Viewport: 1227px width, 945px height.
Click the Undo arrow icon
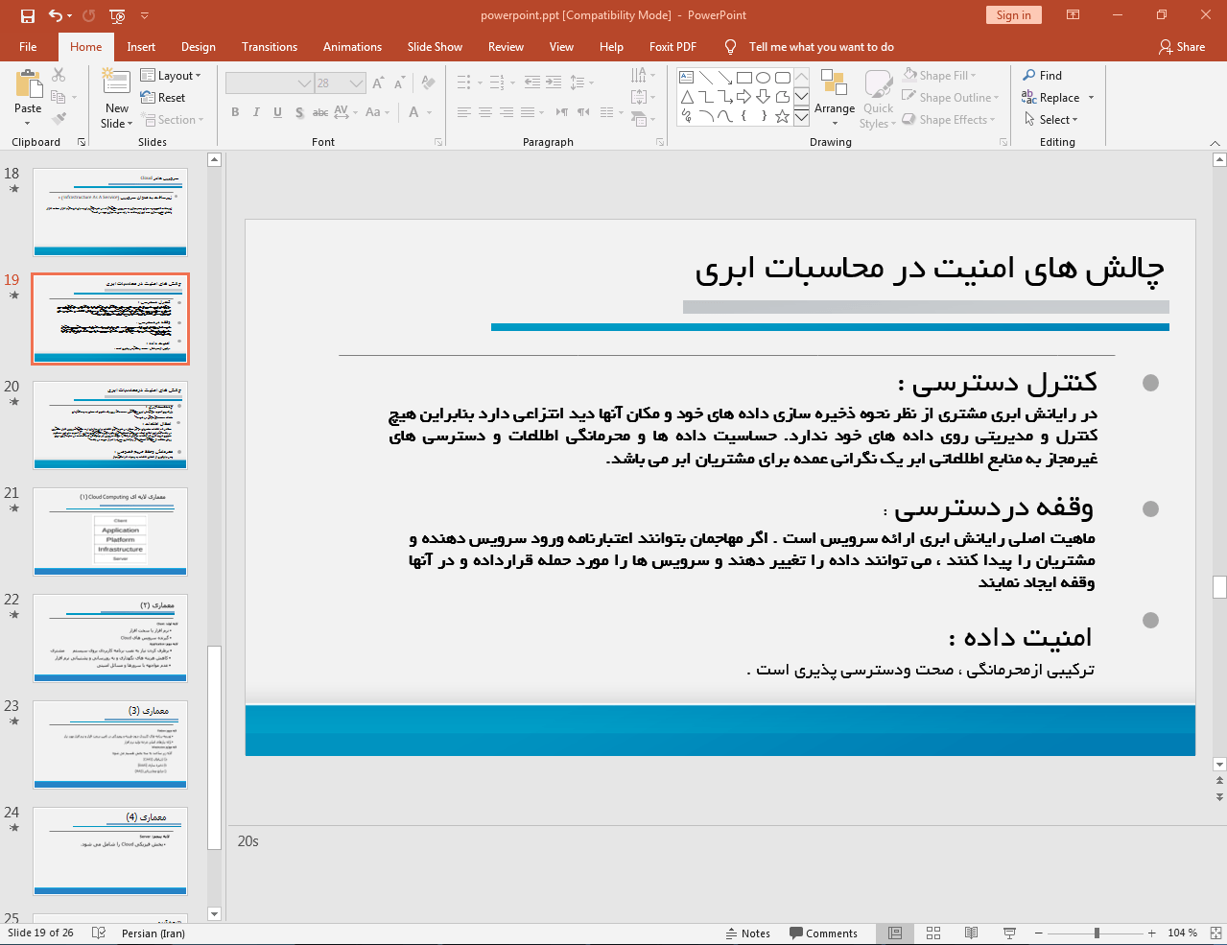[56, 15]
